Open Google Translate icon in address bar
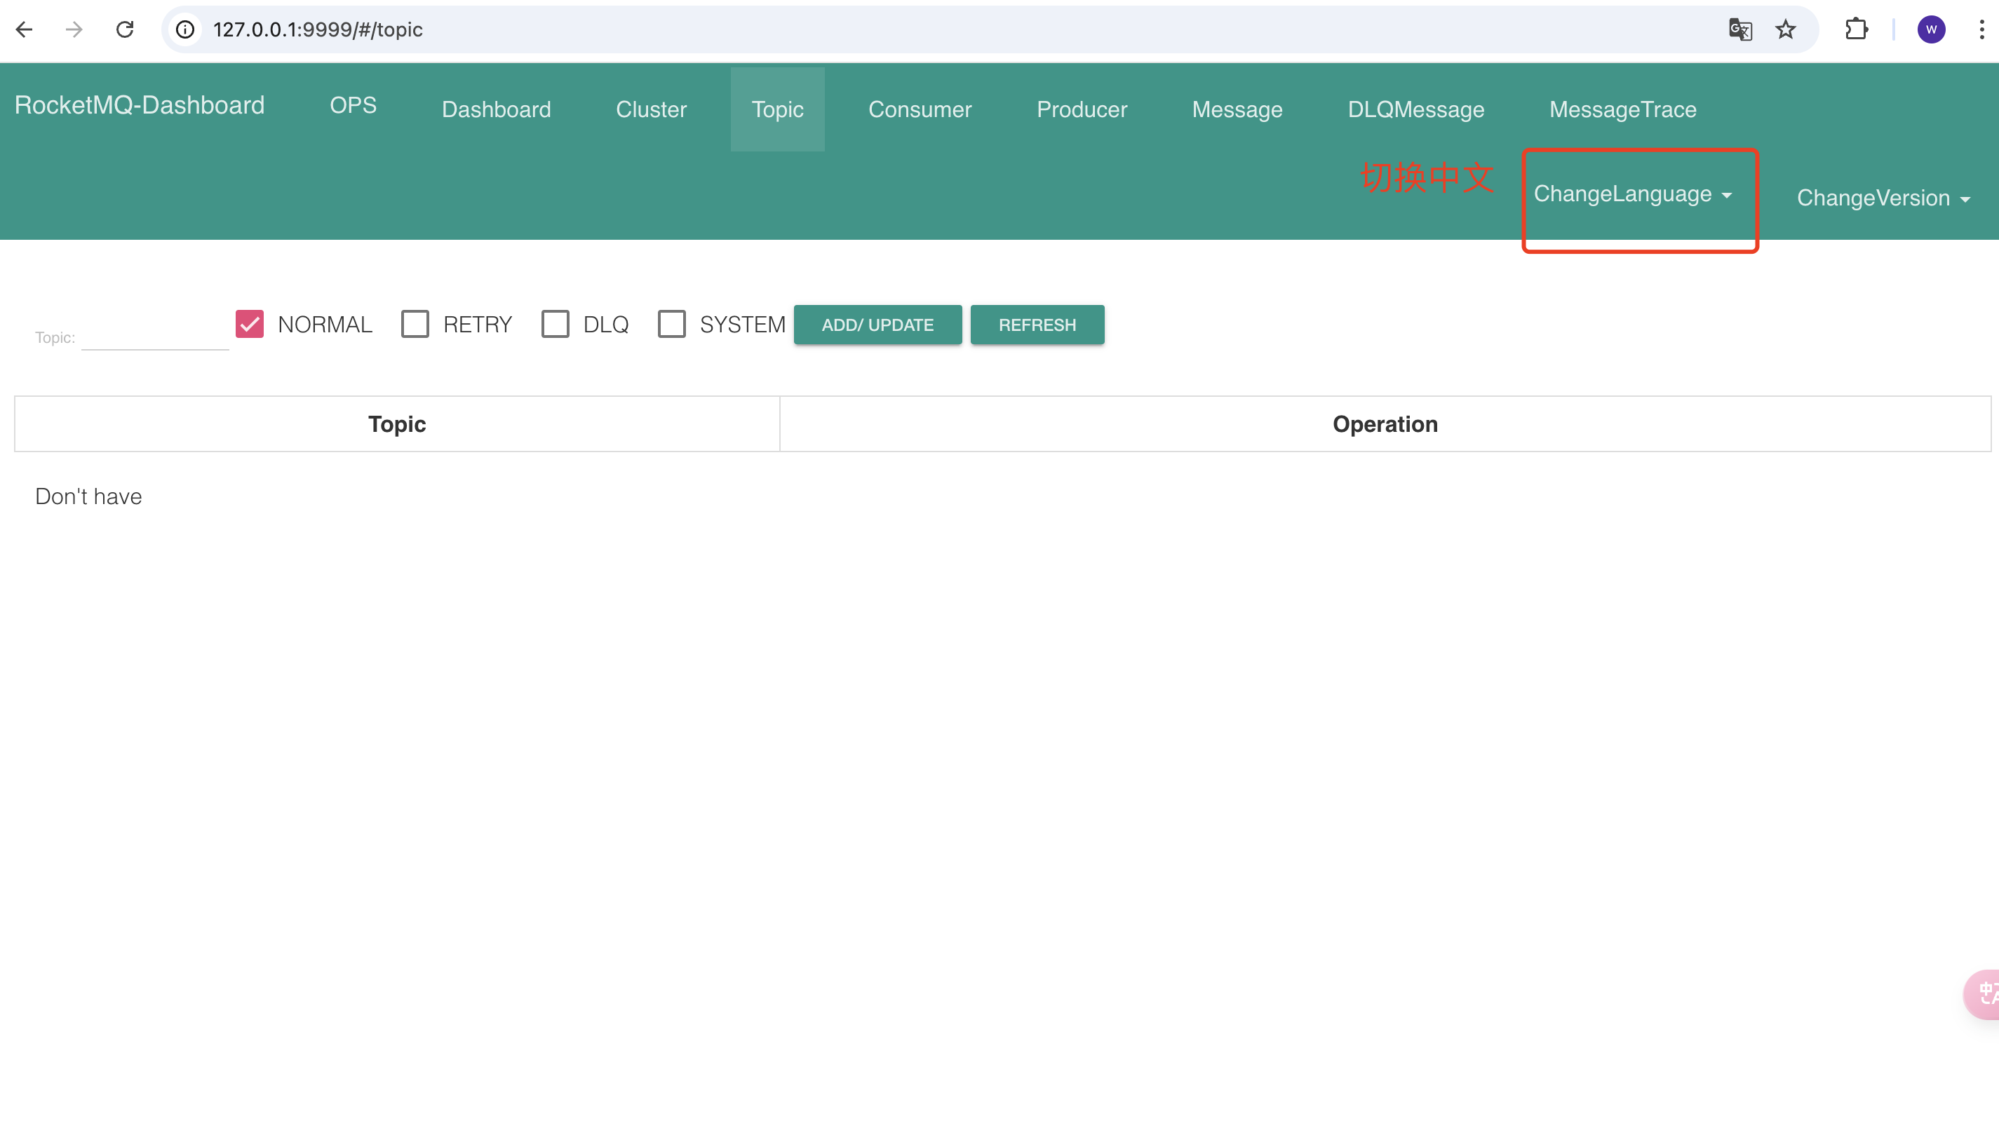Screen dimensions: 1999x1147 click(x=1739, y=30)
